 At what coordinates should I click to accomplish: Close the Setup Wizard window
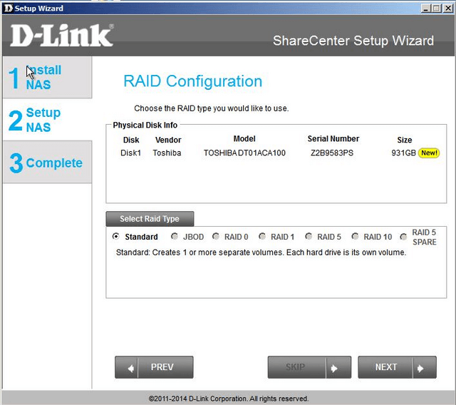[448, 8]
